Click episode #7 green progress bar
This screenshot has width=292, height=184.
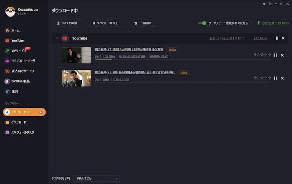(x=103, y=60)
